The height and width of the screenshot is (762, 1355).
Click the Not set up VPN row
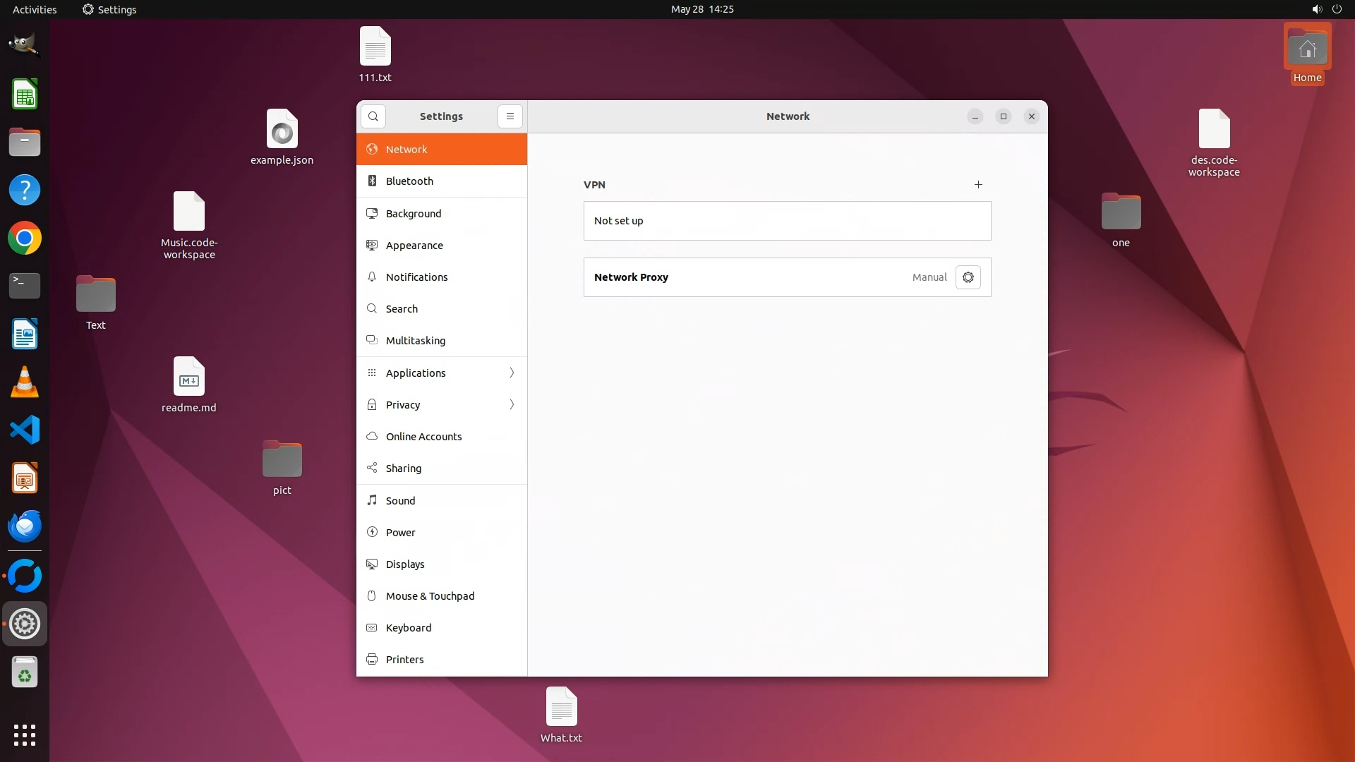click(787, 221)
